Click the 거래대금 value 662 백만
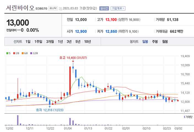Screen dimensions: 194x132 [176, 31]
